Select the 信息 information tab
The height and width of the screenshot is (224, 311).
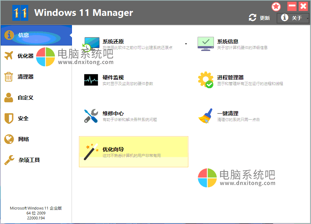pos(36,35)
